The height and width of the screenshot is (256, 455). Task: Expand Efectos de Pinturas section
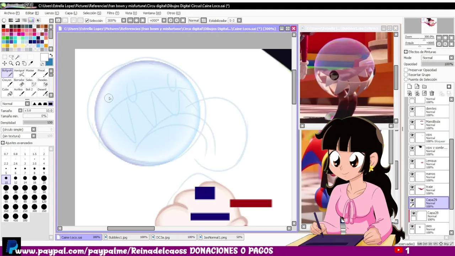tap(406, 52)
